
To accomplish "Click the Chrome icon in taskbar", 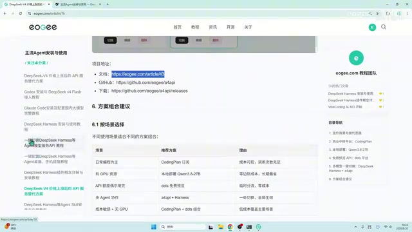I will coord(230,227).
